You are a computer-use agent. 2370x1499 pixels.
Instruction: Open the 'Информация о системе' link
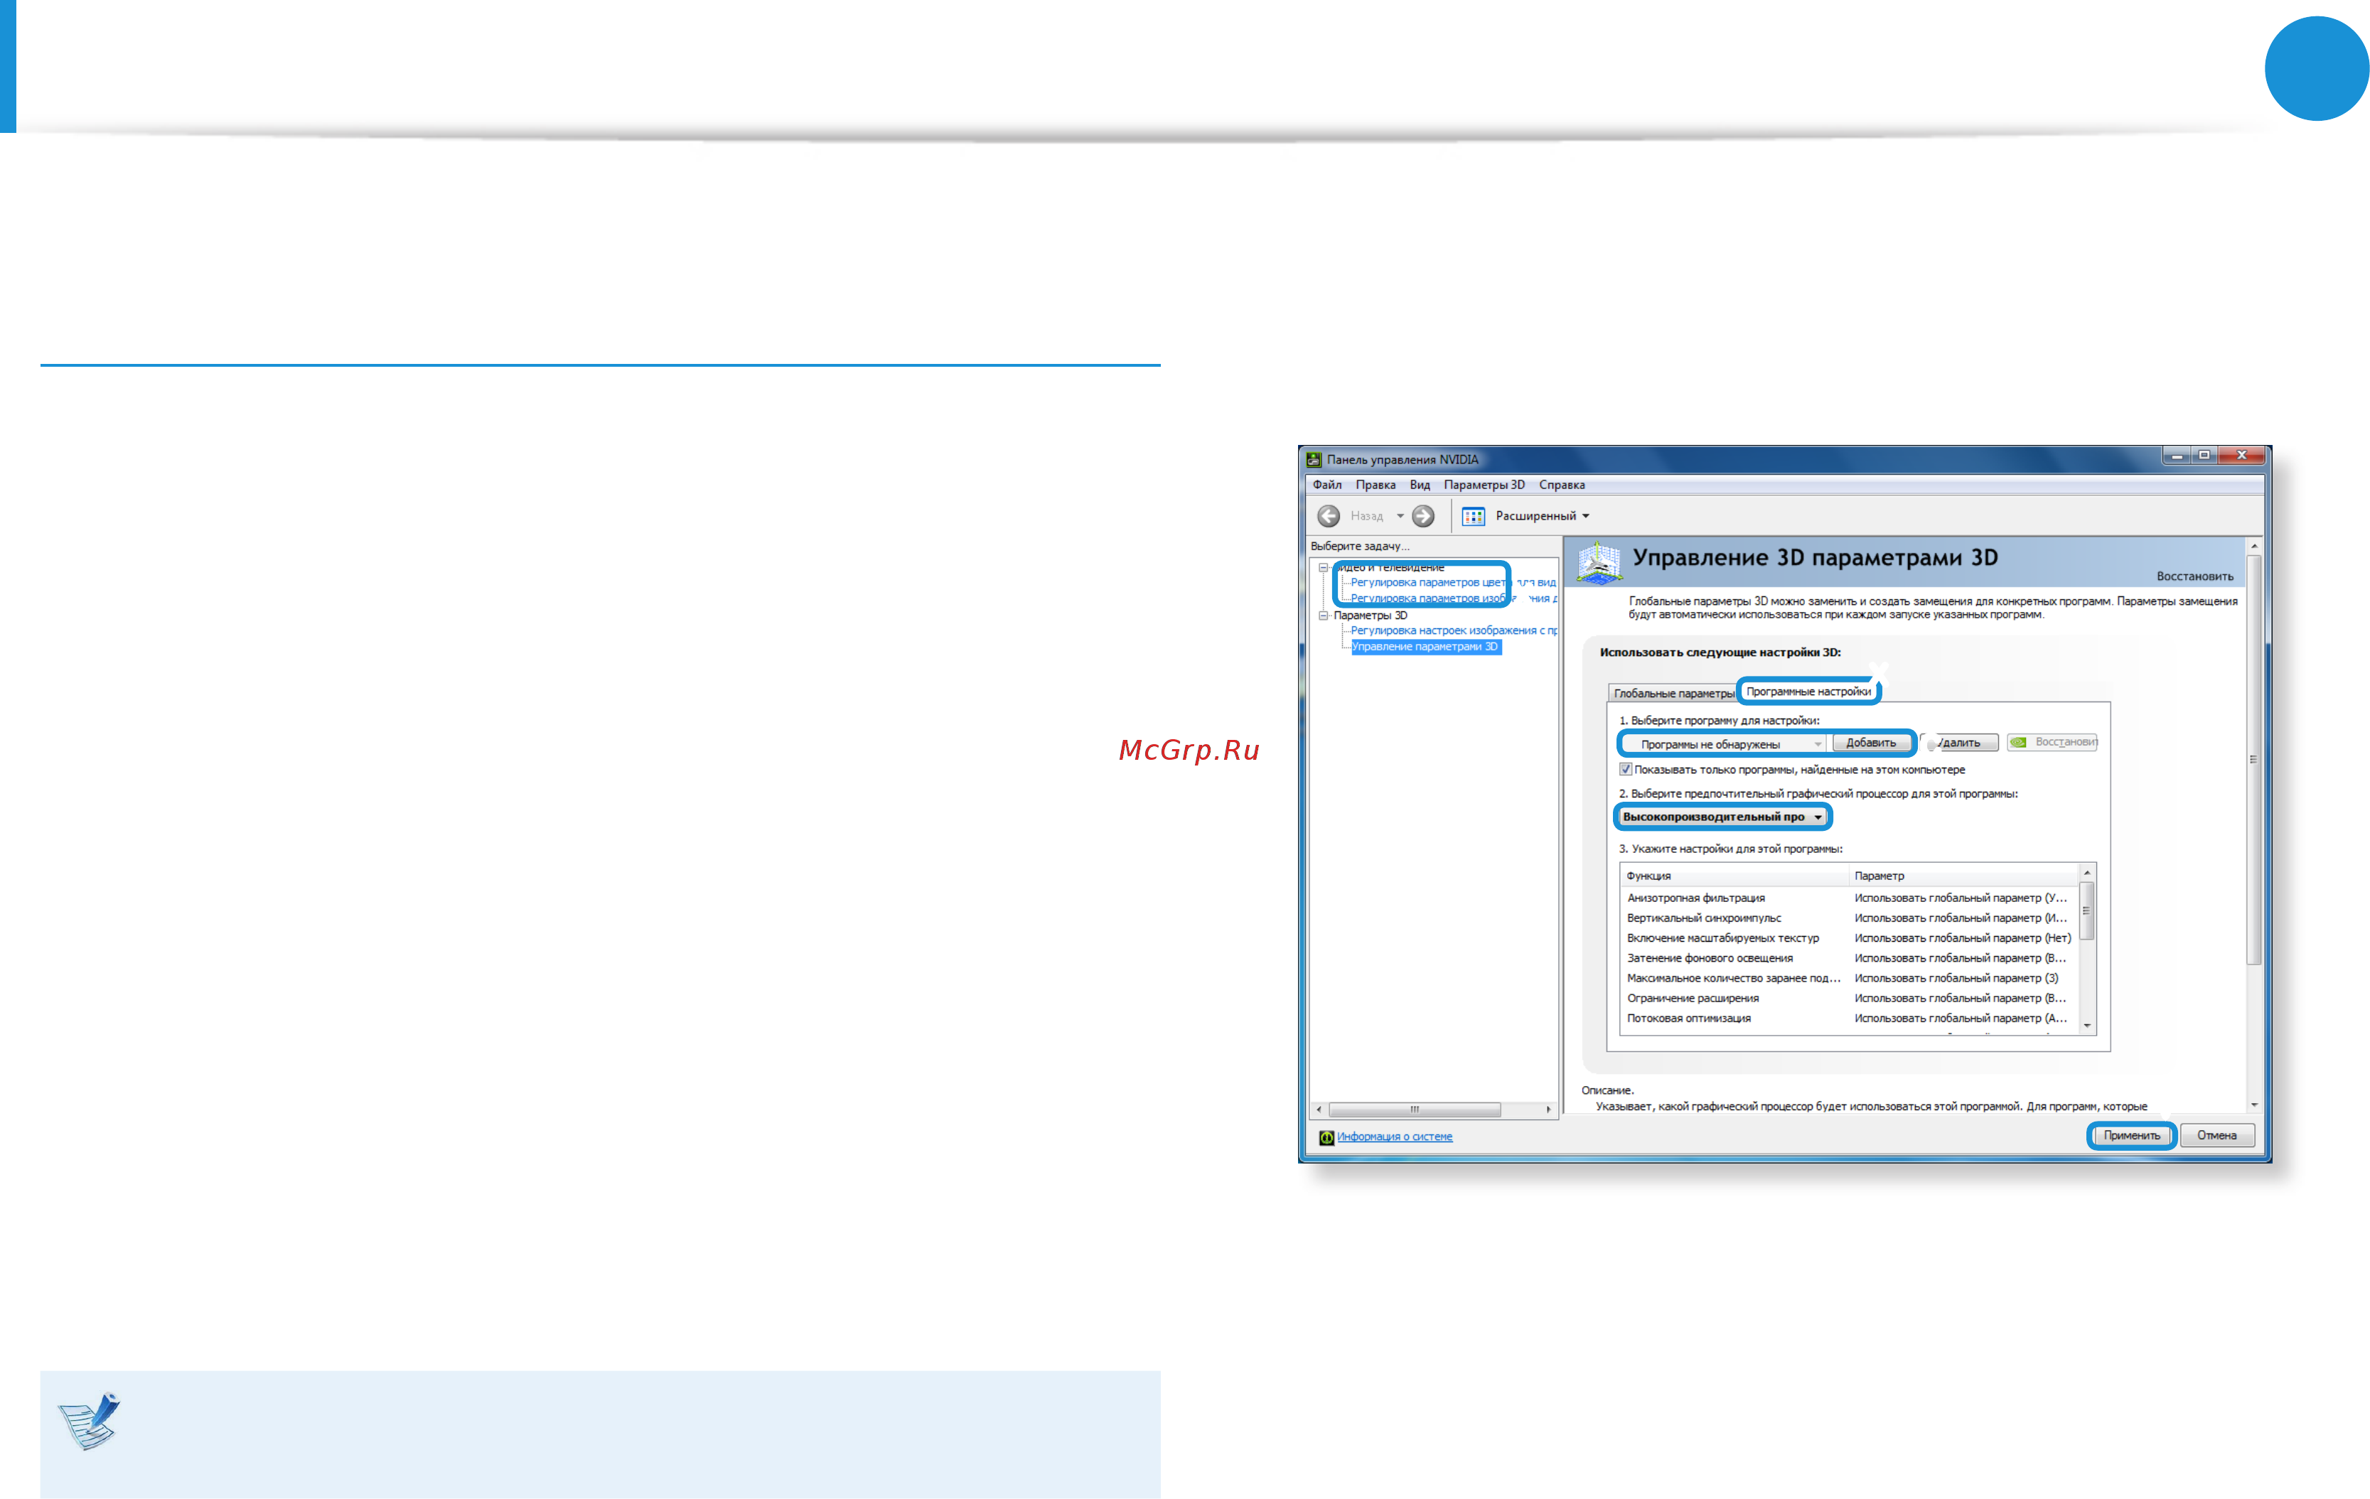pyautogui.click(x=1394, y=1137)
